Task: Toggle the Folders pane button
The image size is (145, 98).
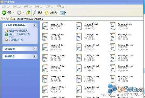Action: (x=51, y=13)
